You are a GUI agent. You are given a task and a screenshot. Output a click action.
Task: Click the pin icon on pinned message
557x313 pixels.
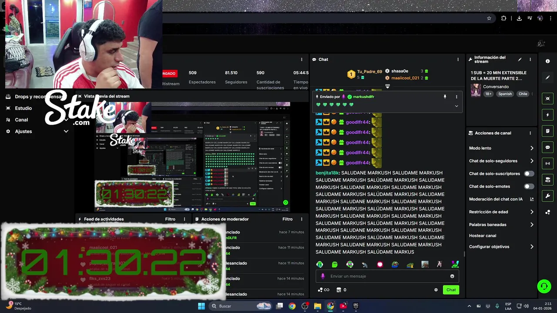point(445,97)
